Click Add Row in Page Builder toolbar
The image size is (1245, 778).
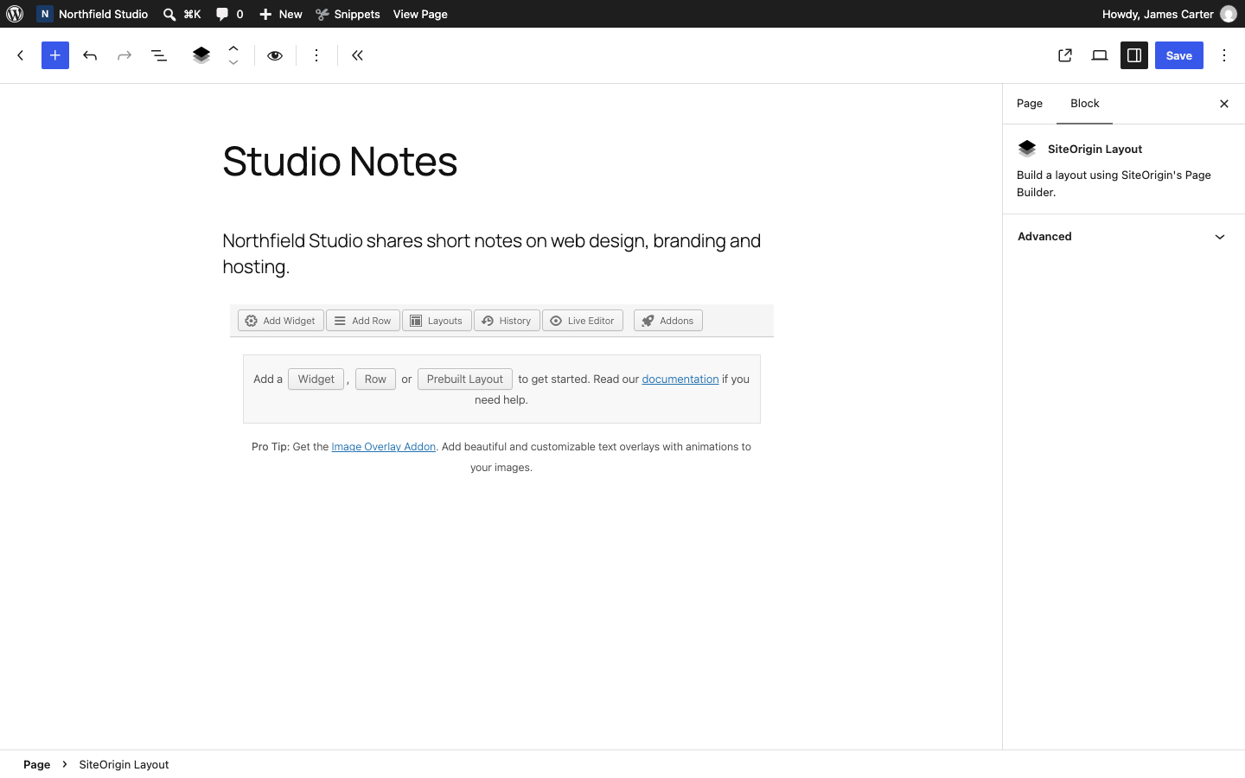[x=363, y=321]
